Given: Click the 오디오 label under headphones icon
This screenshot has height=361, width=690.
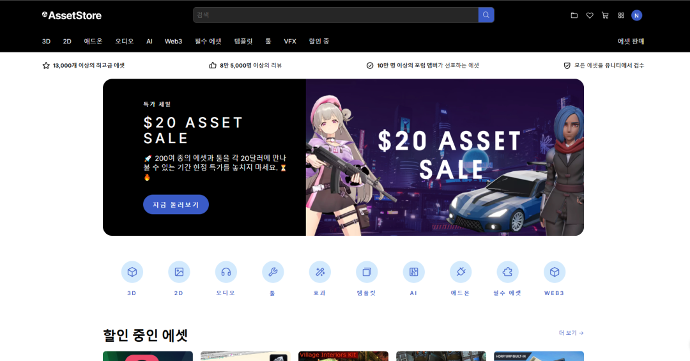Looking at the screenshot, I should click(226, 293).
